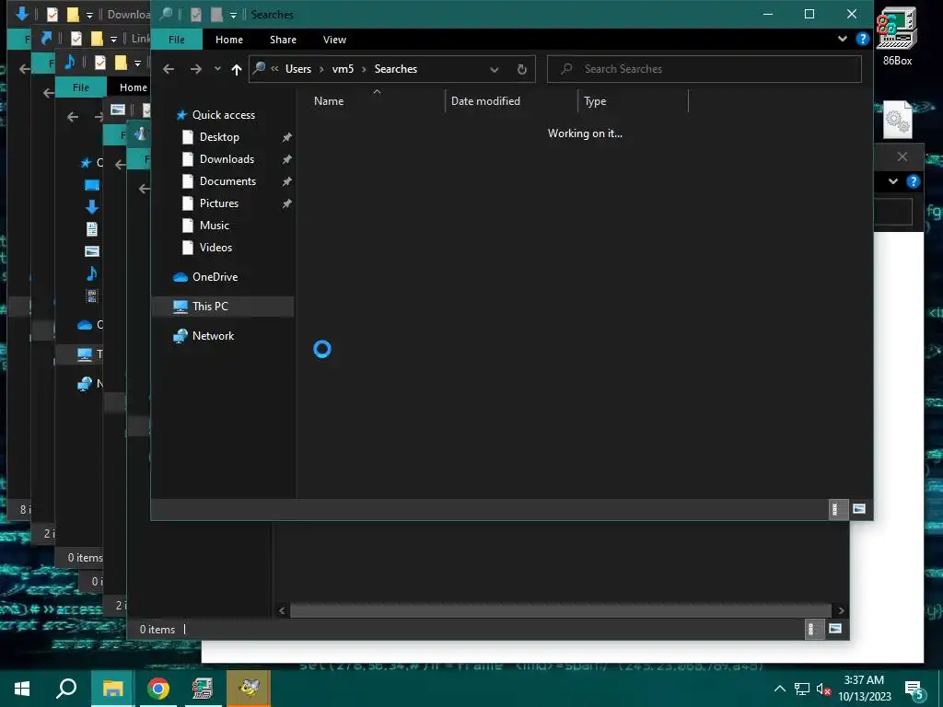
Task: Open Music in the navigation pane
Action: point(214,226)
